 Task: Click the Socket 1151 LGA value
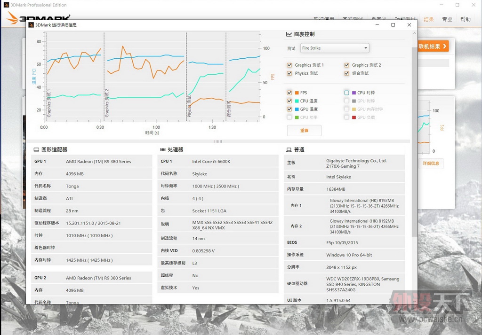[x=209, y=211]
